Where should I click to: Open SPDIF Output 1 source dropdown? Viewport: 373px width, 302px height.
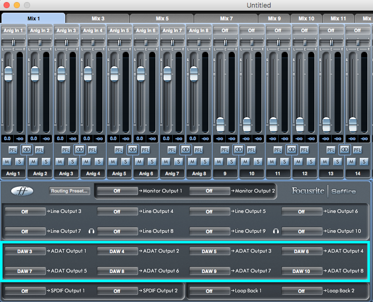pyautogui.click(x=25, y=291)
